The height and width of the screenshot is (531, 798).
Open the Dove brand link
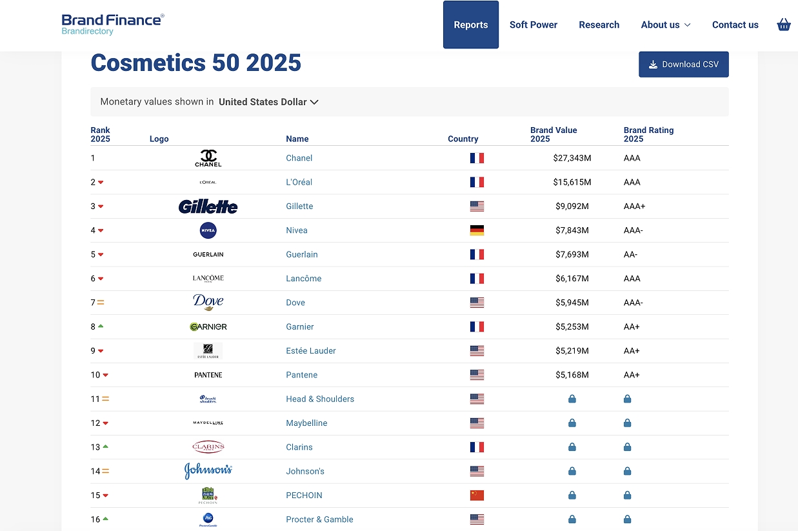[295, 303]
